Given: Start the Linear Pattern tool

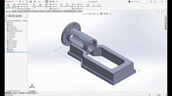Looking at the screenshot, I should 67,5.
